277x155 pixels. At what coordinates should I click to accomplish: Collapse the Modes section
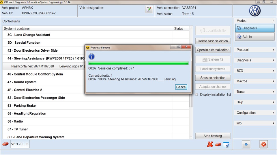tap(273, 21)
